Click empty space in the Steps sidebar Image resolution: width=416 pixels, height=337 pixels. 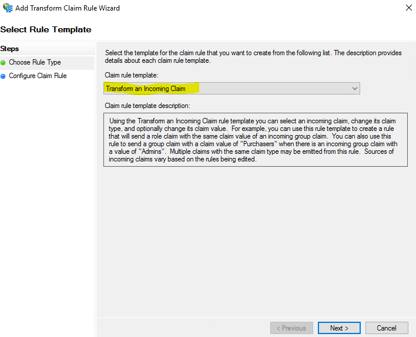tap(47, 205)
